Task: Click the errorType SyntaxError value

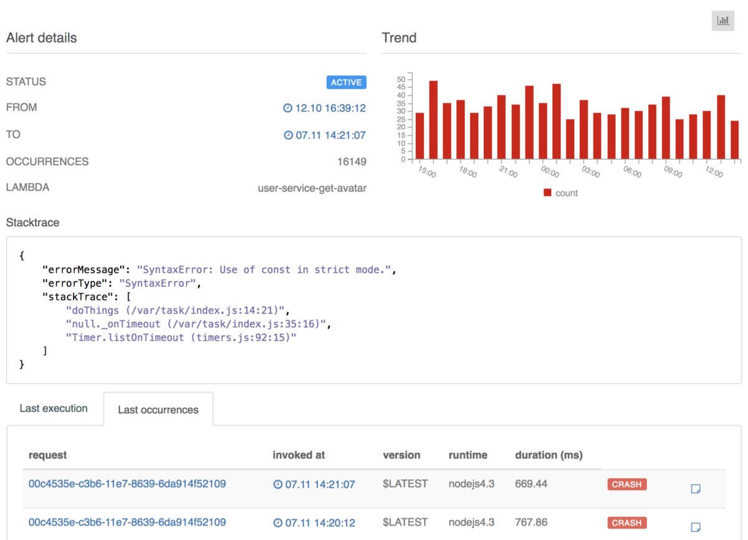Action: click(x=158, y=283)
